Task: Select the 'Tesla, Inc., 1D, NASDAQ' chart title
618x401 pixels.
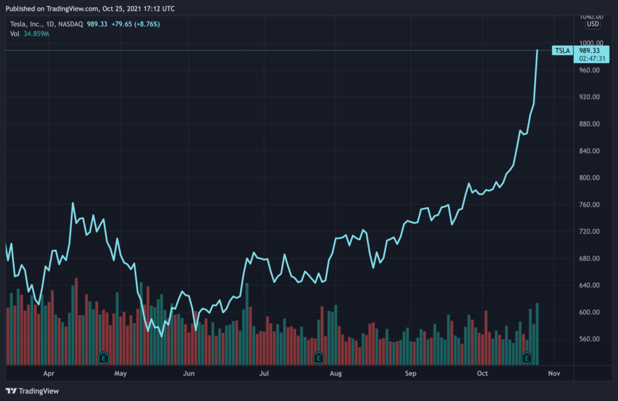Action: [x=46, y=24]
